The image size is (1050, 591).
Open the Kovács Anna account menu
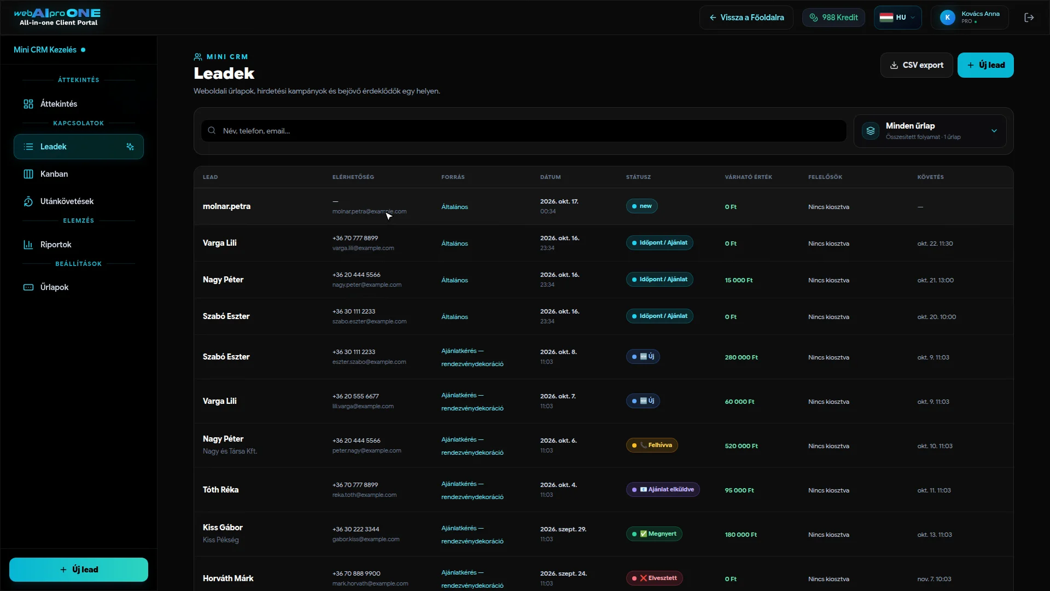pyautogui.click(x=970, y=18)
